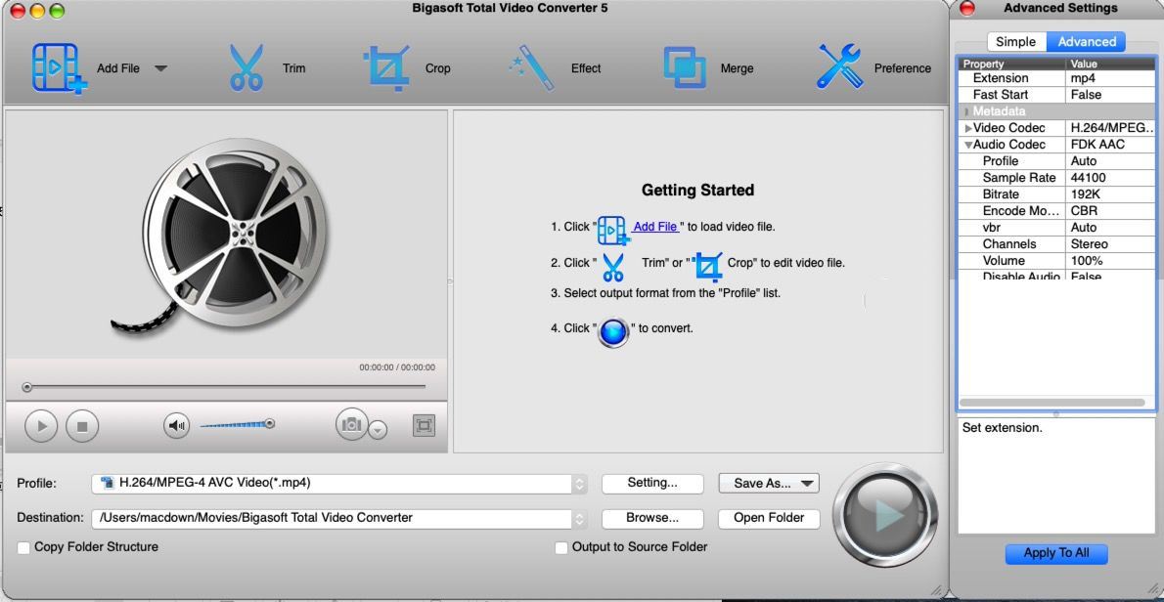The height and width of the screenshot is (602, 1164).
Task: Click the Disable Audio property row
Action: 1057,275
